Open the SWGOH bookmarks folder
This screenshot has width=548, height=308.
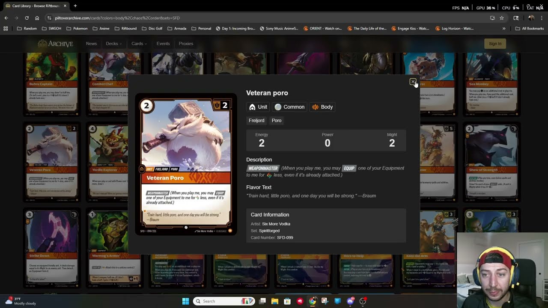52,29
